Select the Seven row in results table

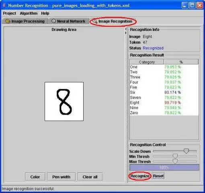pyautogui.click(x=164, y=97)
